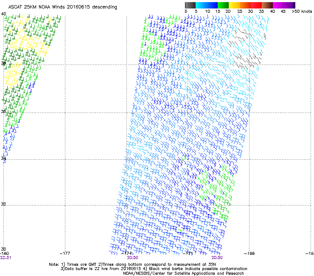Click the purple 20:50 stamp below -174
The height and width of the screenshot is (276, 314).
point(132,258)
